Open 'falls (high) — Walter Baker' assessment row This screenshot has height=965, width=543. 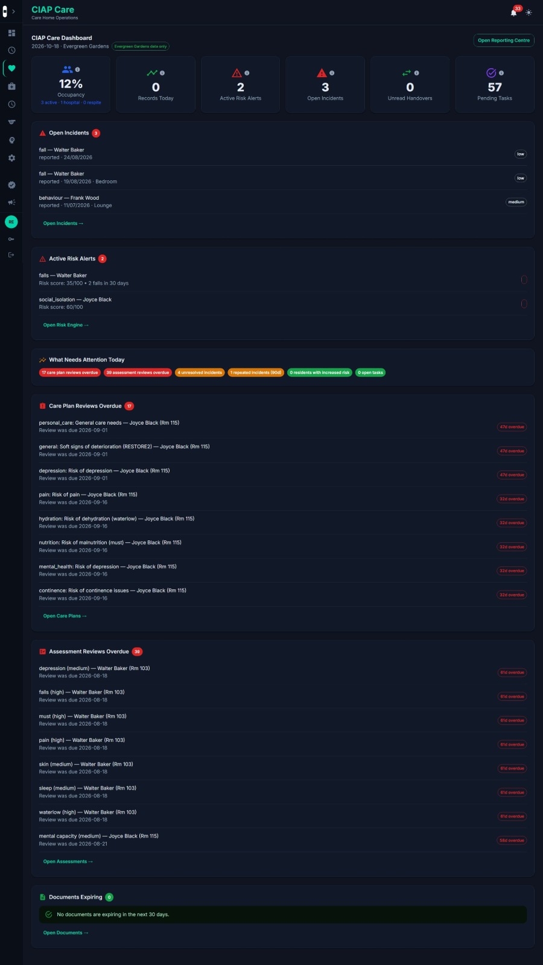[x=283, y=696]
